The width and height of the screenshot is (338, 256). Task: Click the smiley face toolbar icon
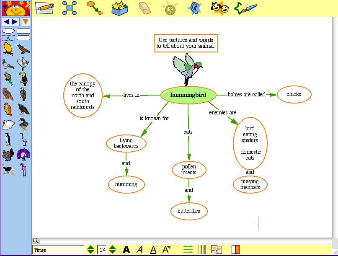pyautogui.click(x=170, y=8)
